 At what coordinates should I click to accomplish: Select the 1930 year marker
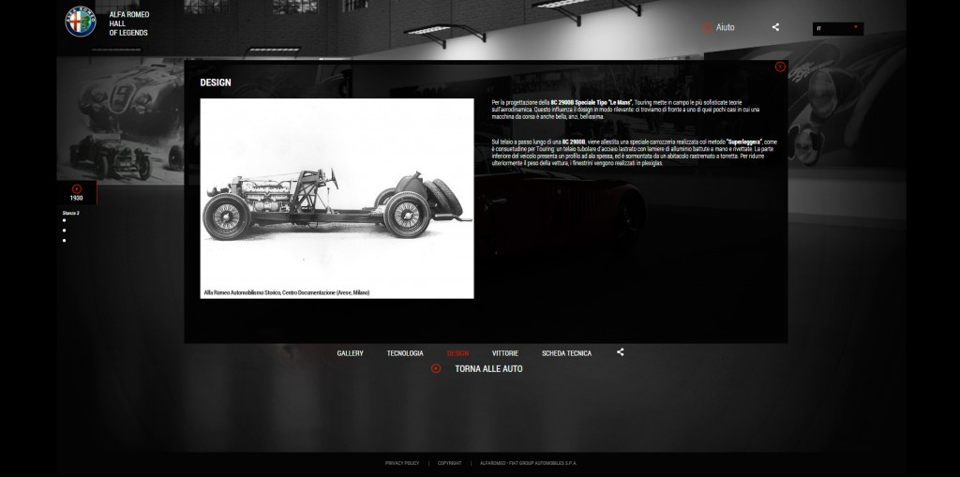click(76, 199)
